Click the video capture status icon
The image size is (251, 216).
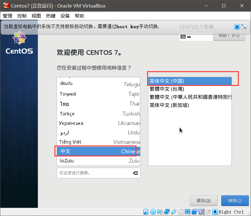click(194, 212)
